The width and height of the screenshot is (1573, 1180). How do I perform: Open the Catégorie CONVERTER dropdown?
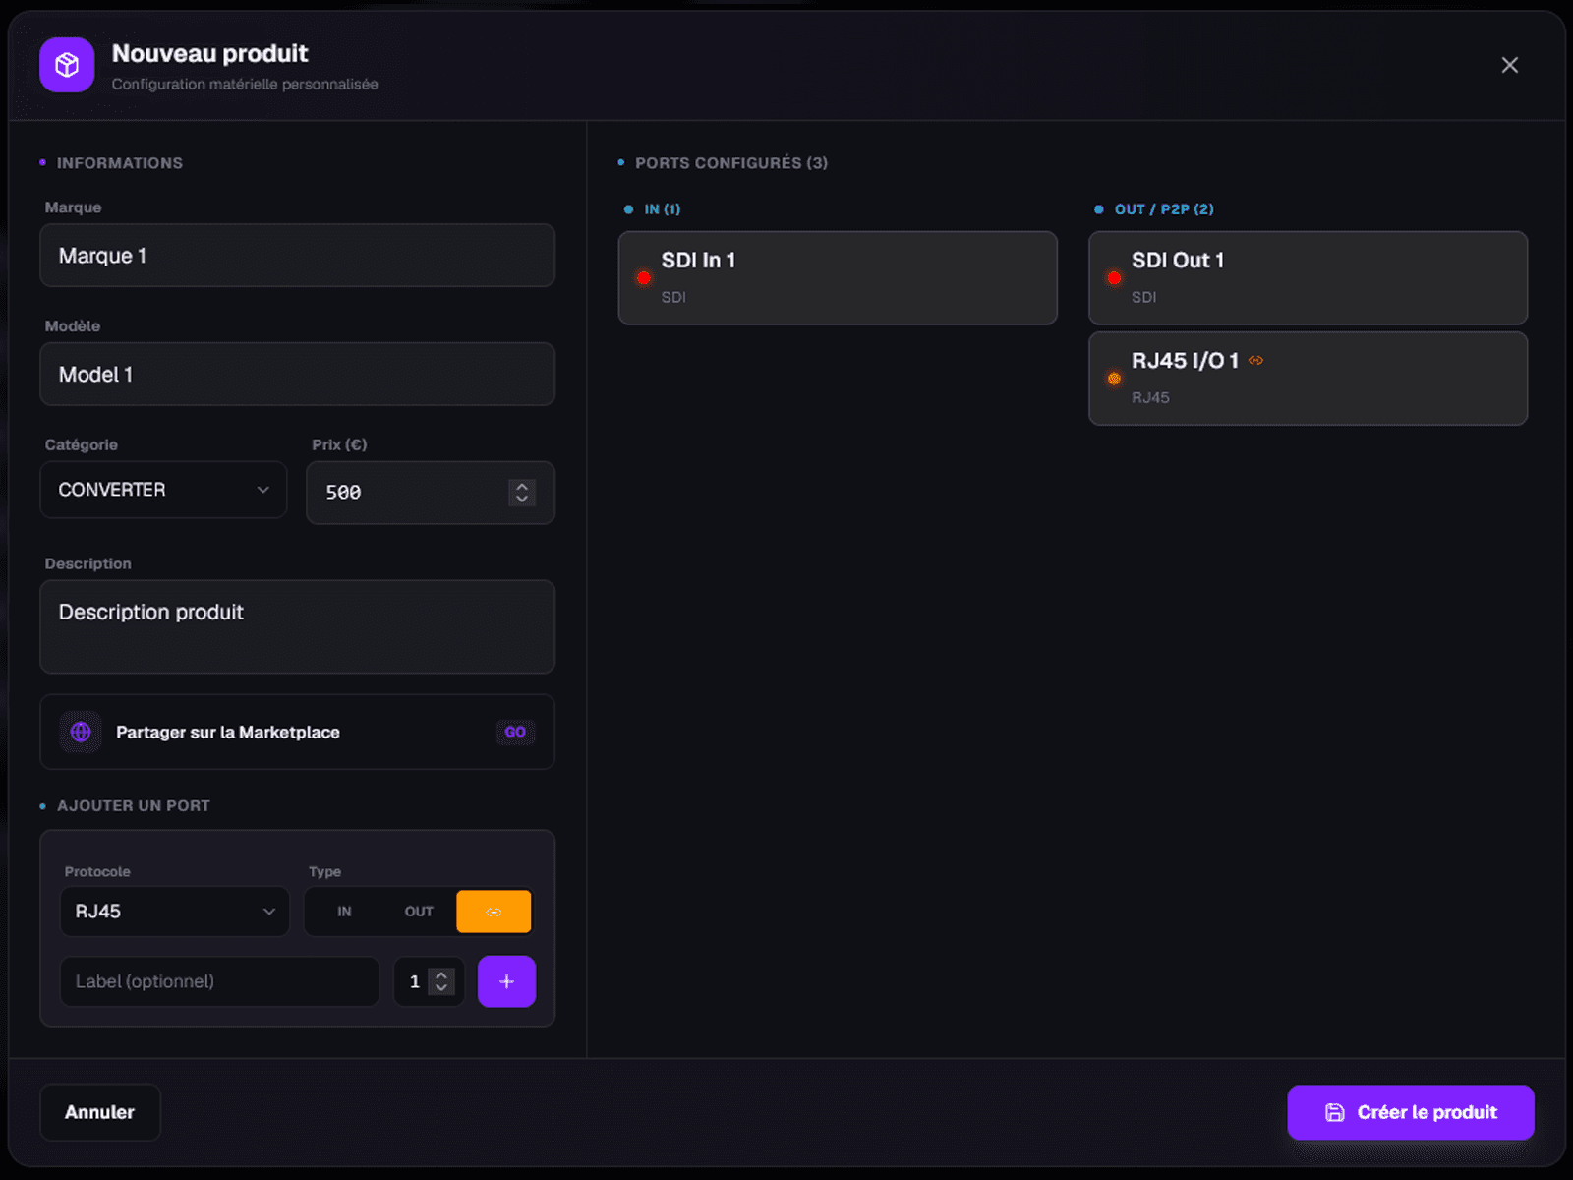click(x=163, y=490)
